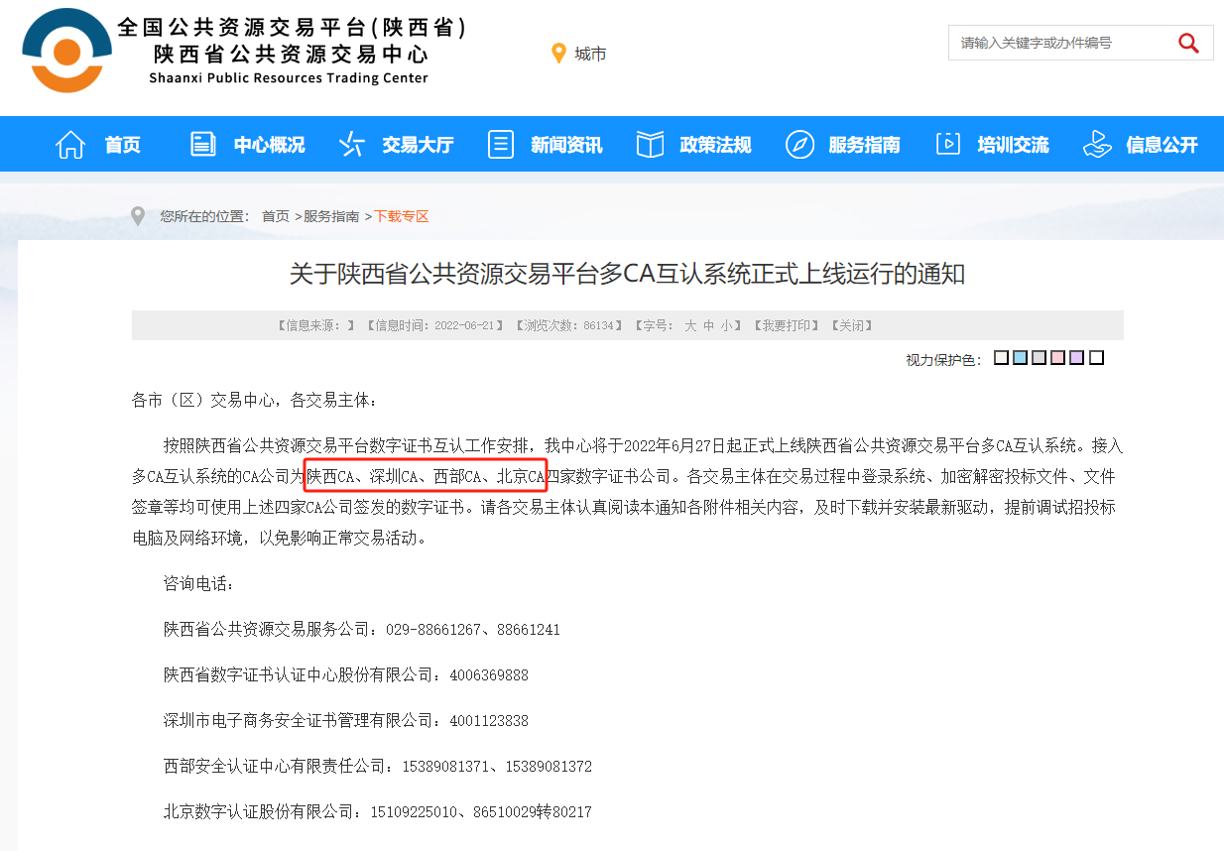Click the 政策法规 open book icon
This screenshot has height=851, width=1224.
(650, 145)
